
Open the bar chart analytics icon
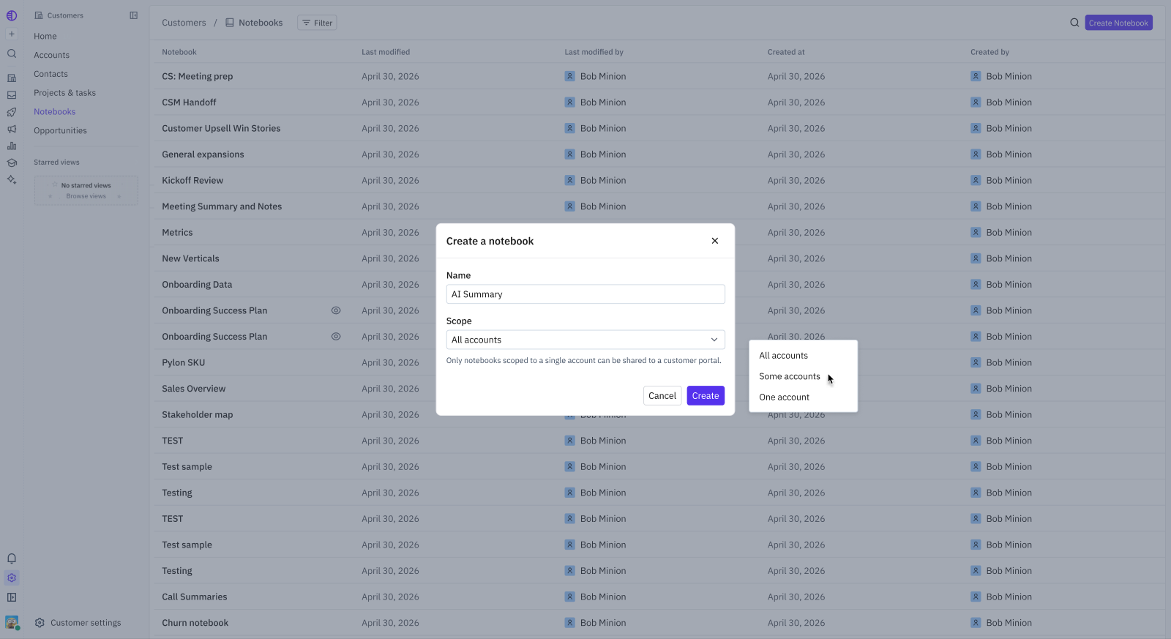coord(12,146)
